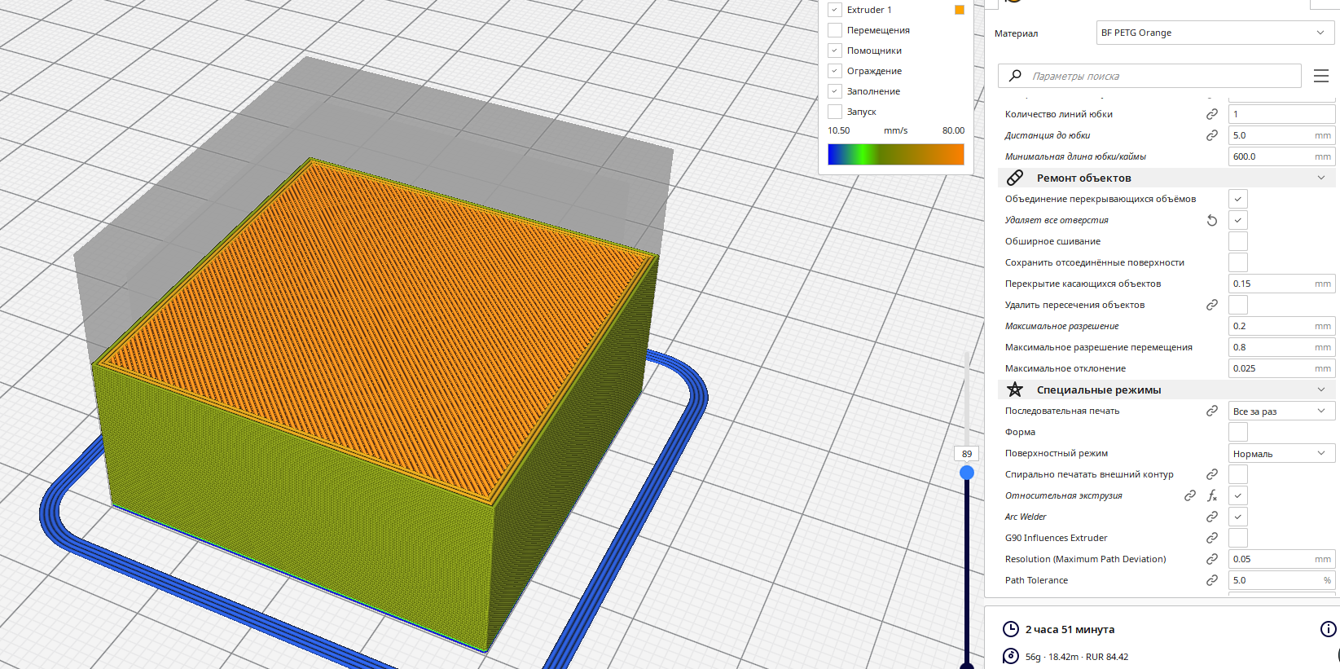
Task: Click link icon for Arc Welder
Action: (x=1212, y=517)
